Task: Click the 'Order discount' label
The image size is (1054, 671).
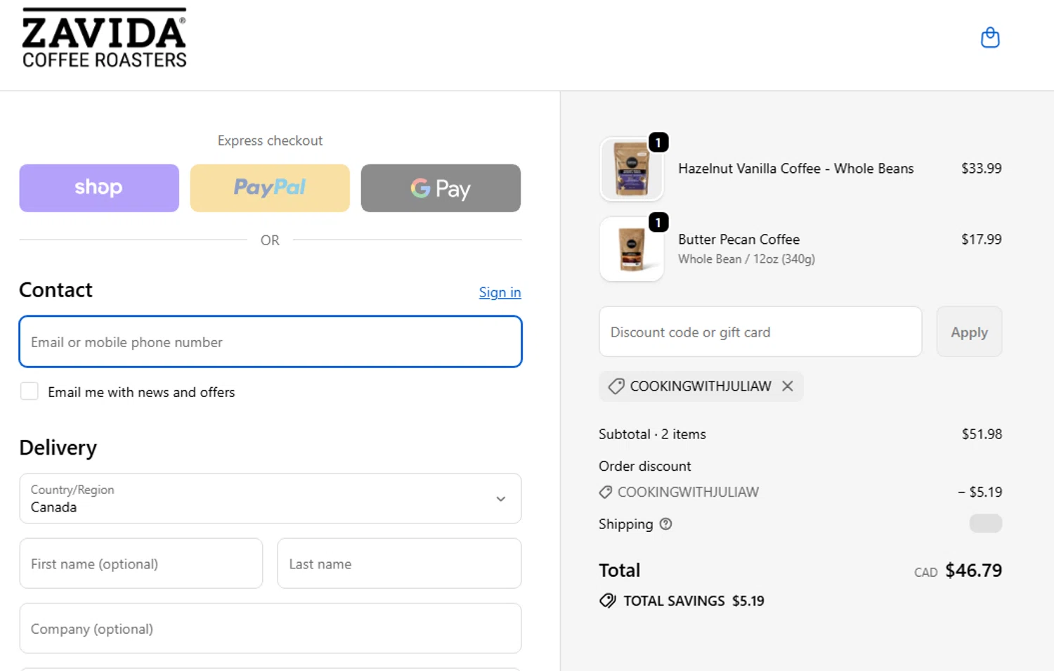Action: (x=644, y=467)
